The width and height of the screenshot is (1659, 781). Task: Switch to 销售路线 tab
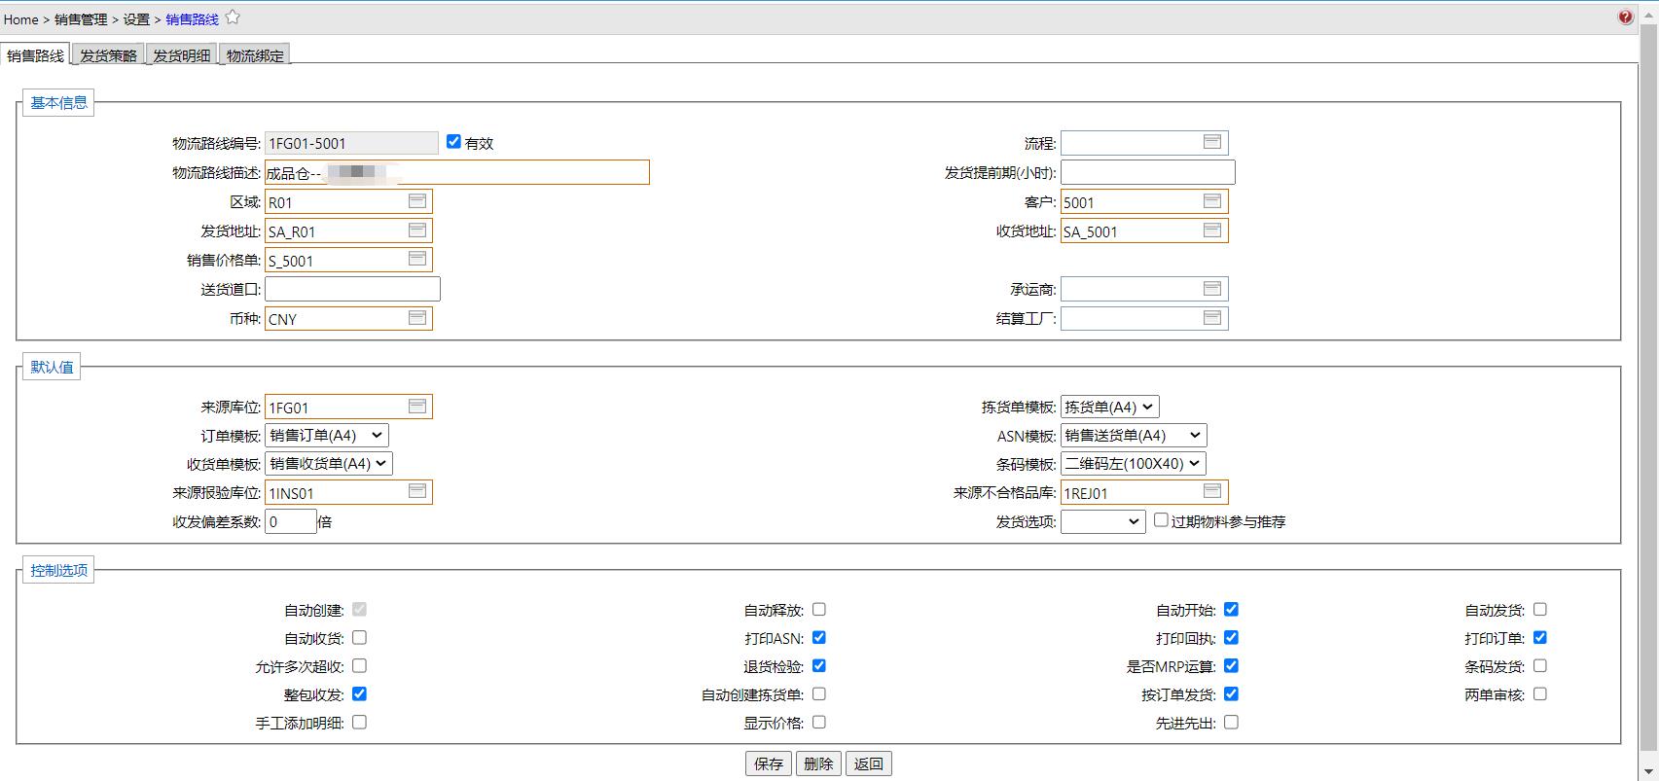pyautogui.click(x=36, y=54)
